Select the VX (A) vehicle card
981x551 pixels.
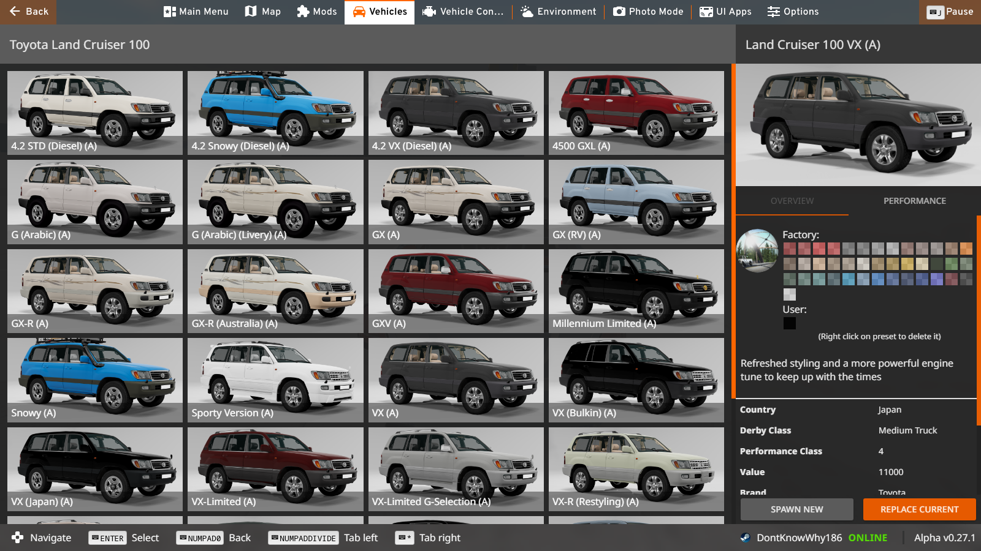(456, 380)
